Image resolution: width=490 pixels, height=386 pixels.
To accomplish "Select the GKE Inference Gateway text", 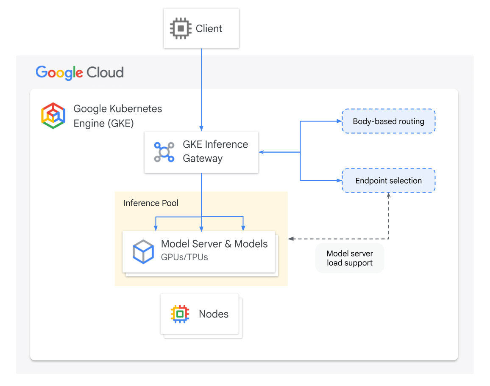I will click(215, 152).
